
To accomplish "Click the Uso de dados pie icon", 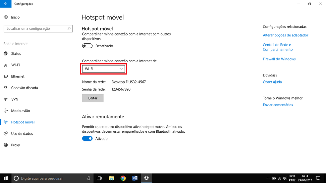I will coord(6,134).
